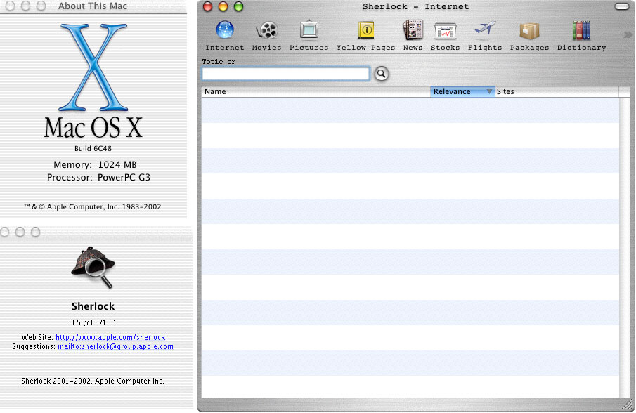636x413 pixels.
Task: Click the Apple Computer copyright 1983-2002 text
Action: [x=93, y=206]
